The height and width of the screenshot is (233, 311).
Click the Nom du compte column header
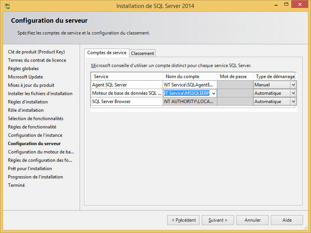190,77
